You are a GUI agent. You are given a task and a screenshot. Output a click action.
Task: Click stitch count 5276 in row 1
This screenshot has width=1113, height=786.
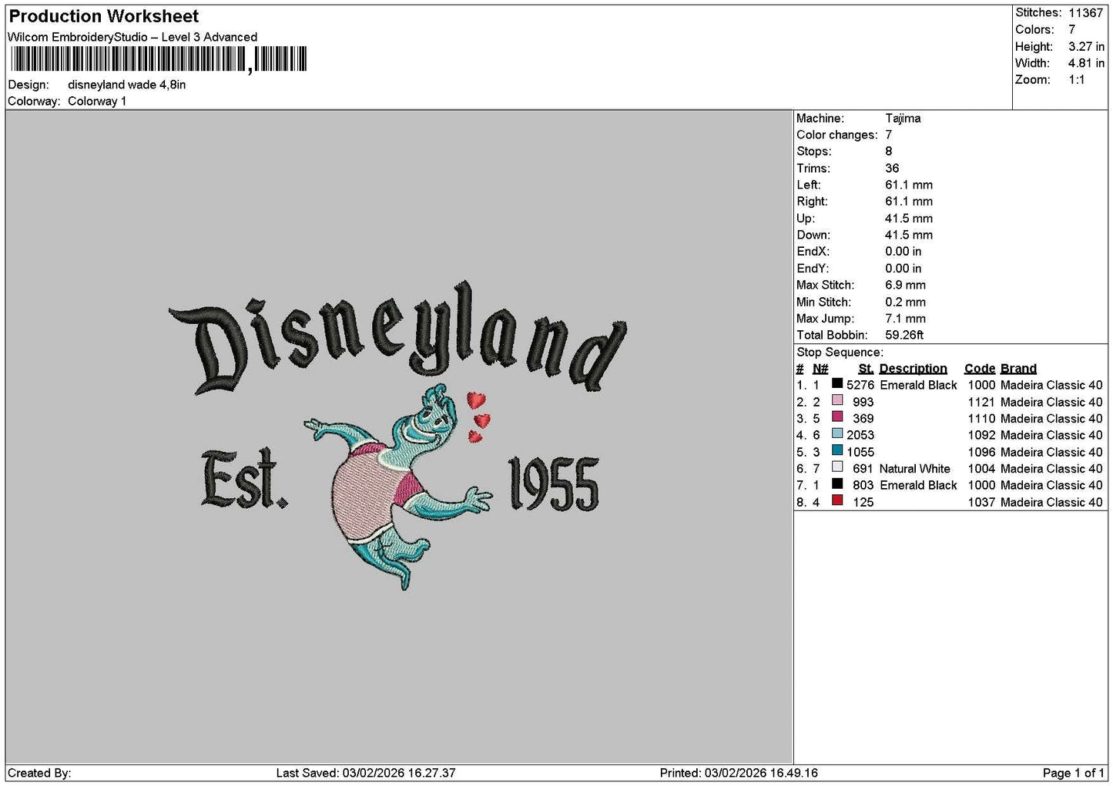coord(860,385)
